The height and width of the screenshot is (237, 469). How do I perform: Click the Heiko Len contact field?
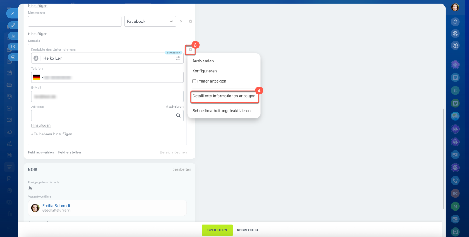[107, 58]
